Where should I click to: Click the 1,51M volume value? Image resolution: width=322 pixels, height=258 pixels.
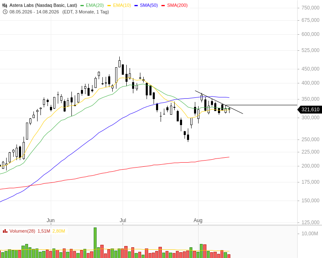pyautogui.click(x=44, y=231)
